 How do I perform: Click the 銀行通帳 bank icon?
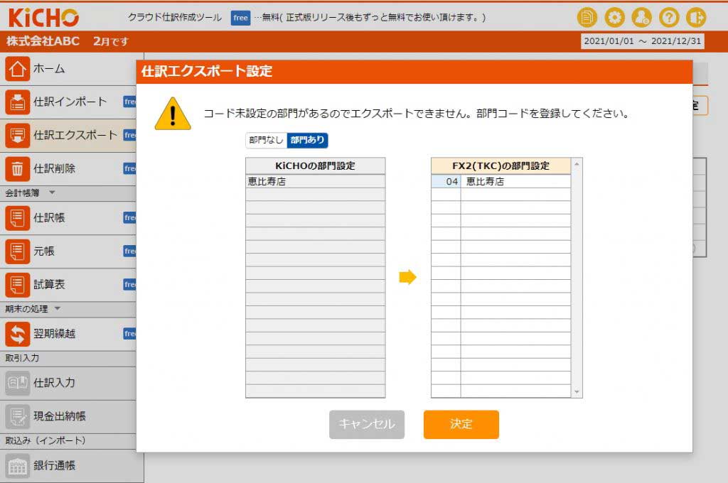tap(18, 465)
